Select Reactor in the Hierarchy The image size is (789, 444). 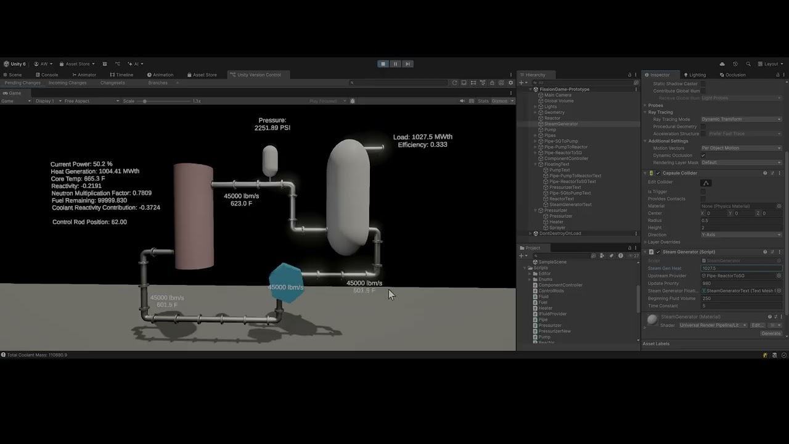[x=552, y=118]
